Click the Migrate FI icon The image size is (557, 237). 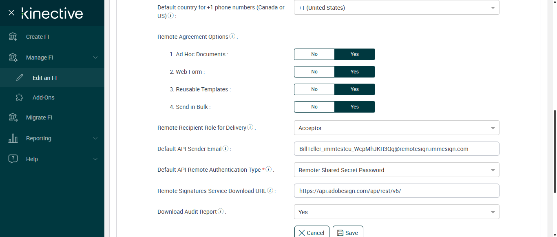tap(13, 117)
